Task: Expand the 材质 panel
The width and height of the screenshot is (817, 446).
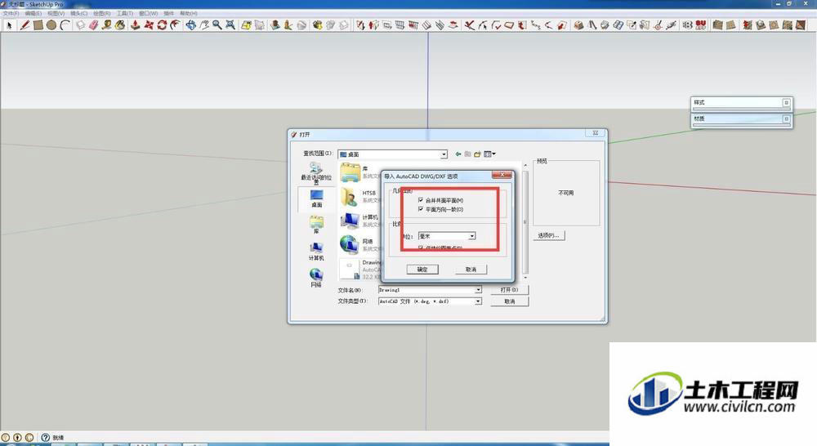Action: pos(787,119)
